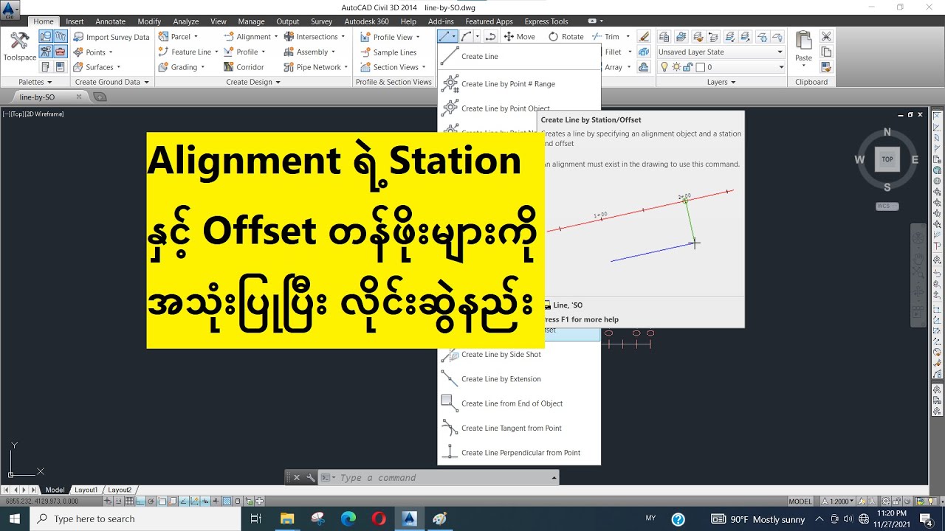945x531 pixels.
Task: Expand the Palettes panel title
Action: pyautogui.click(x=35, y=82)
